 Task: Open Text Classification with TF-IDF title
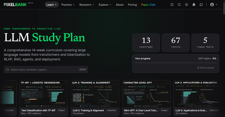click(x=38, y=111)
